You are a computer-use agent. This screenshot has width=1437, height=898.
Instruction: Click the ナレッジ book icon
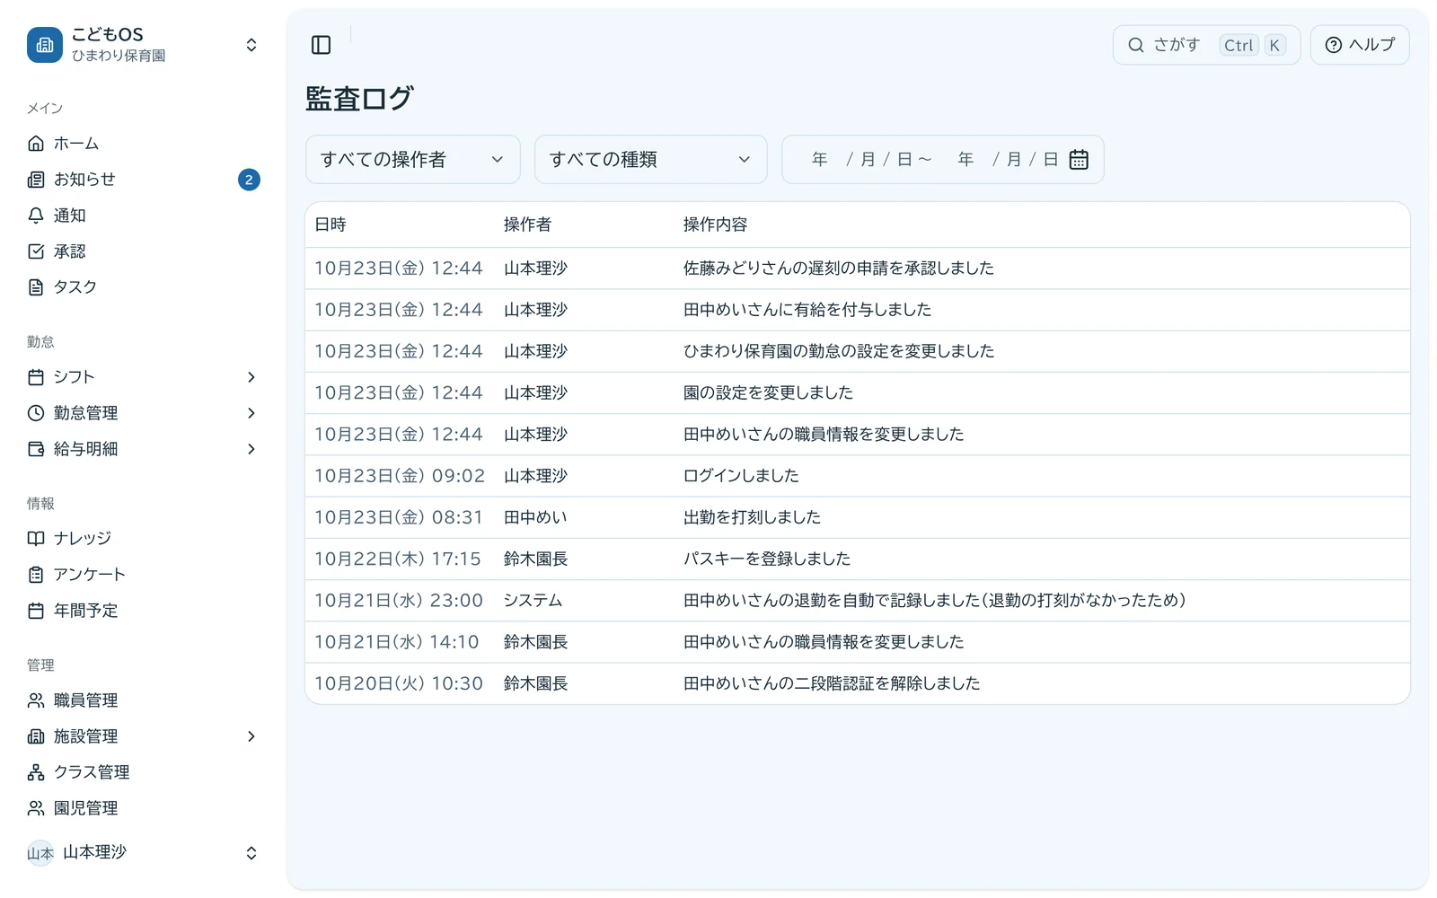pos(36,539)
